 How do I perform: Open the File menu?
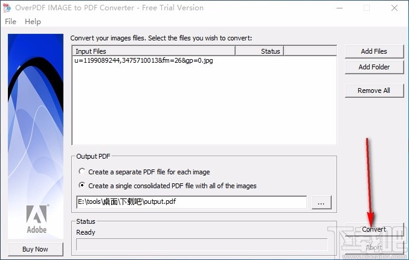pyautogui.click(x=10, y=21)
